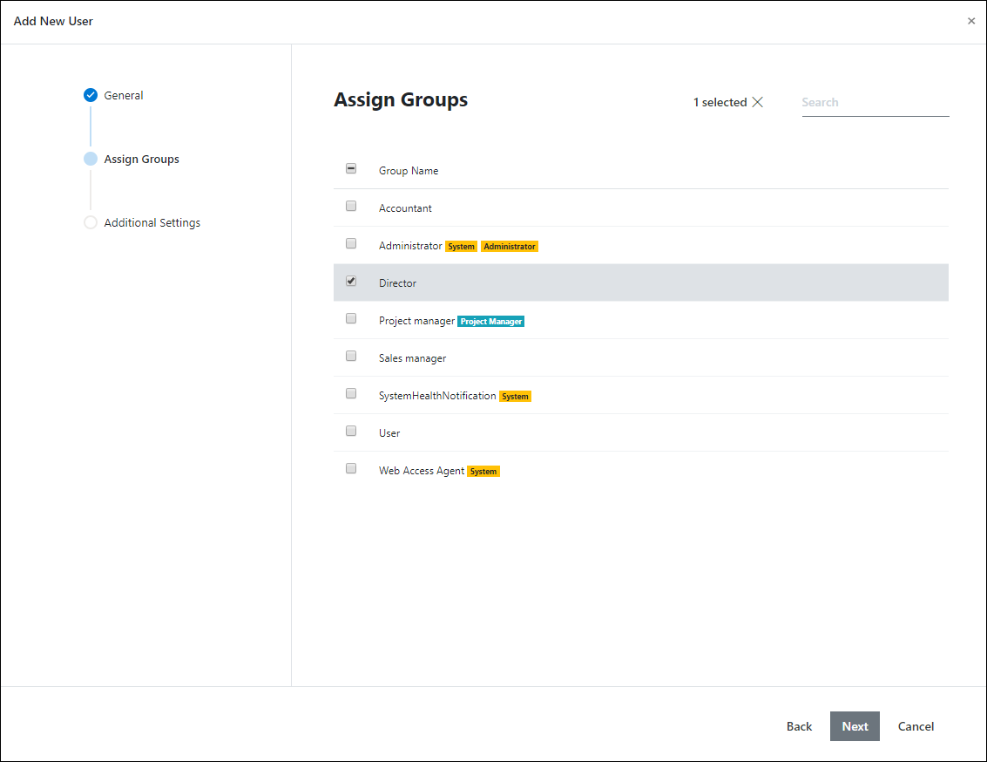This screenshot has width=987, height=762.
Task: Click the Sales manager group name
Action: click(x=412, y=358)
